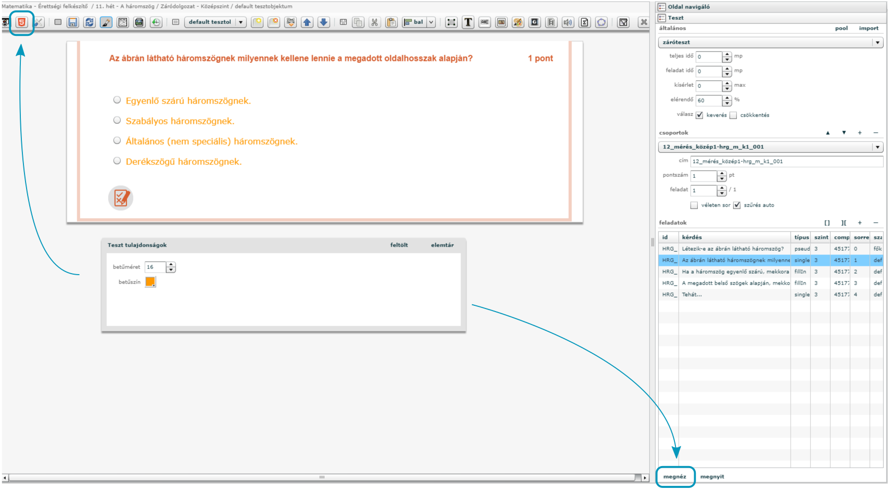This screenshot has height=490, width=890.
Task: Click the HTML5 preview icon in toolbar
Action: pos(21,22)
